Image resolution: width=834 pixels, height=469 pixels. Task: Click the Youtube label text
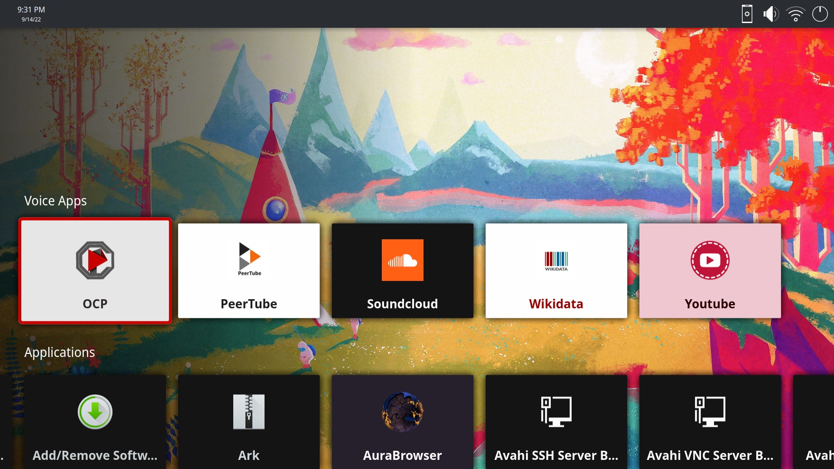tap(710, 304)
